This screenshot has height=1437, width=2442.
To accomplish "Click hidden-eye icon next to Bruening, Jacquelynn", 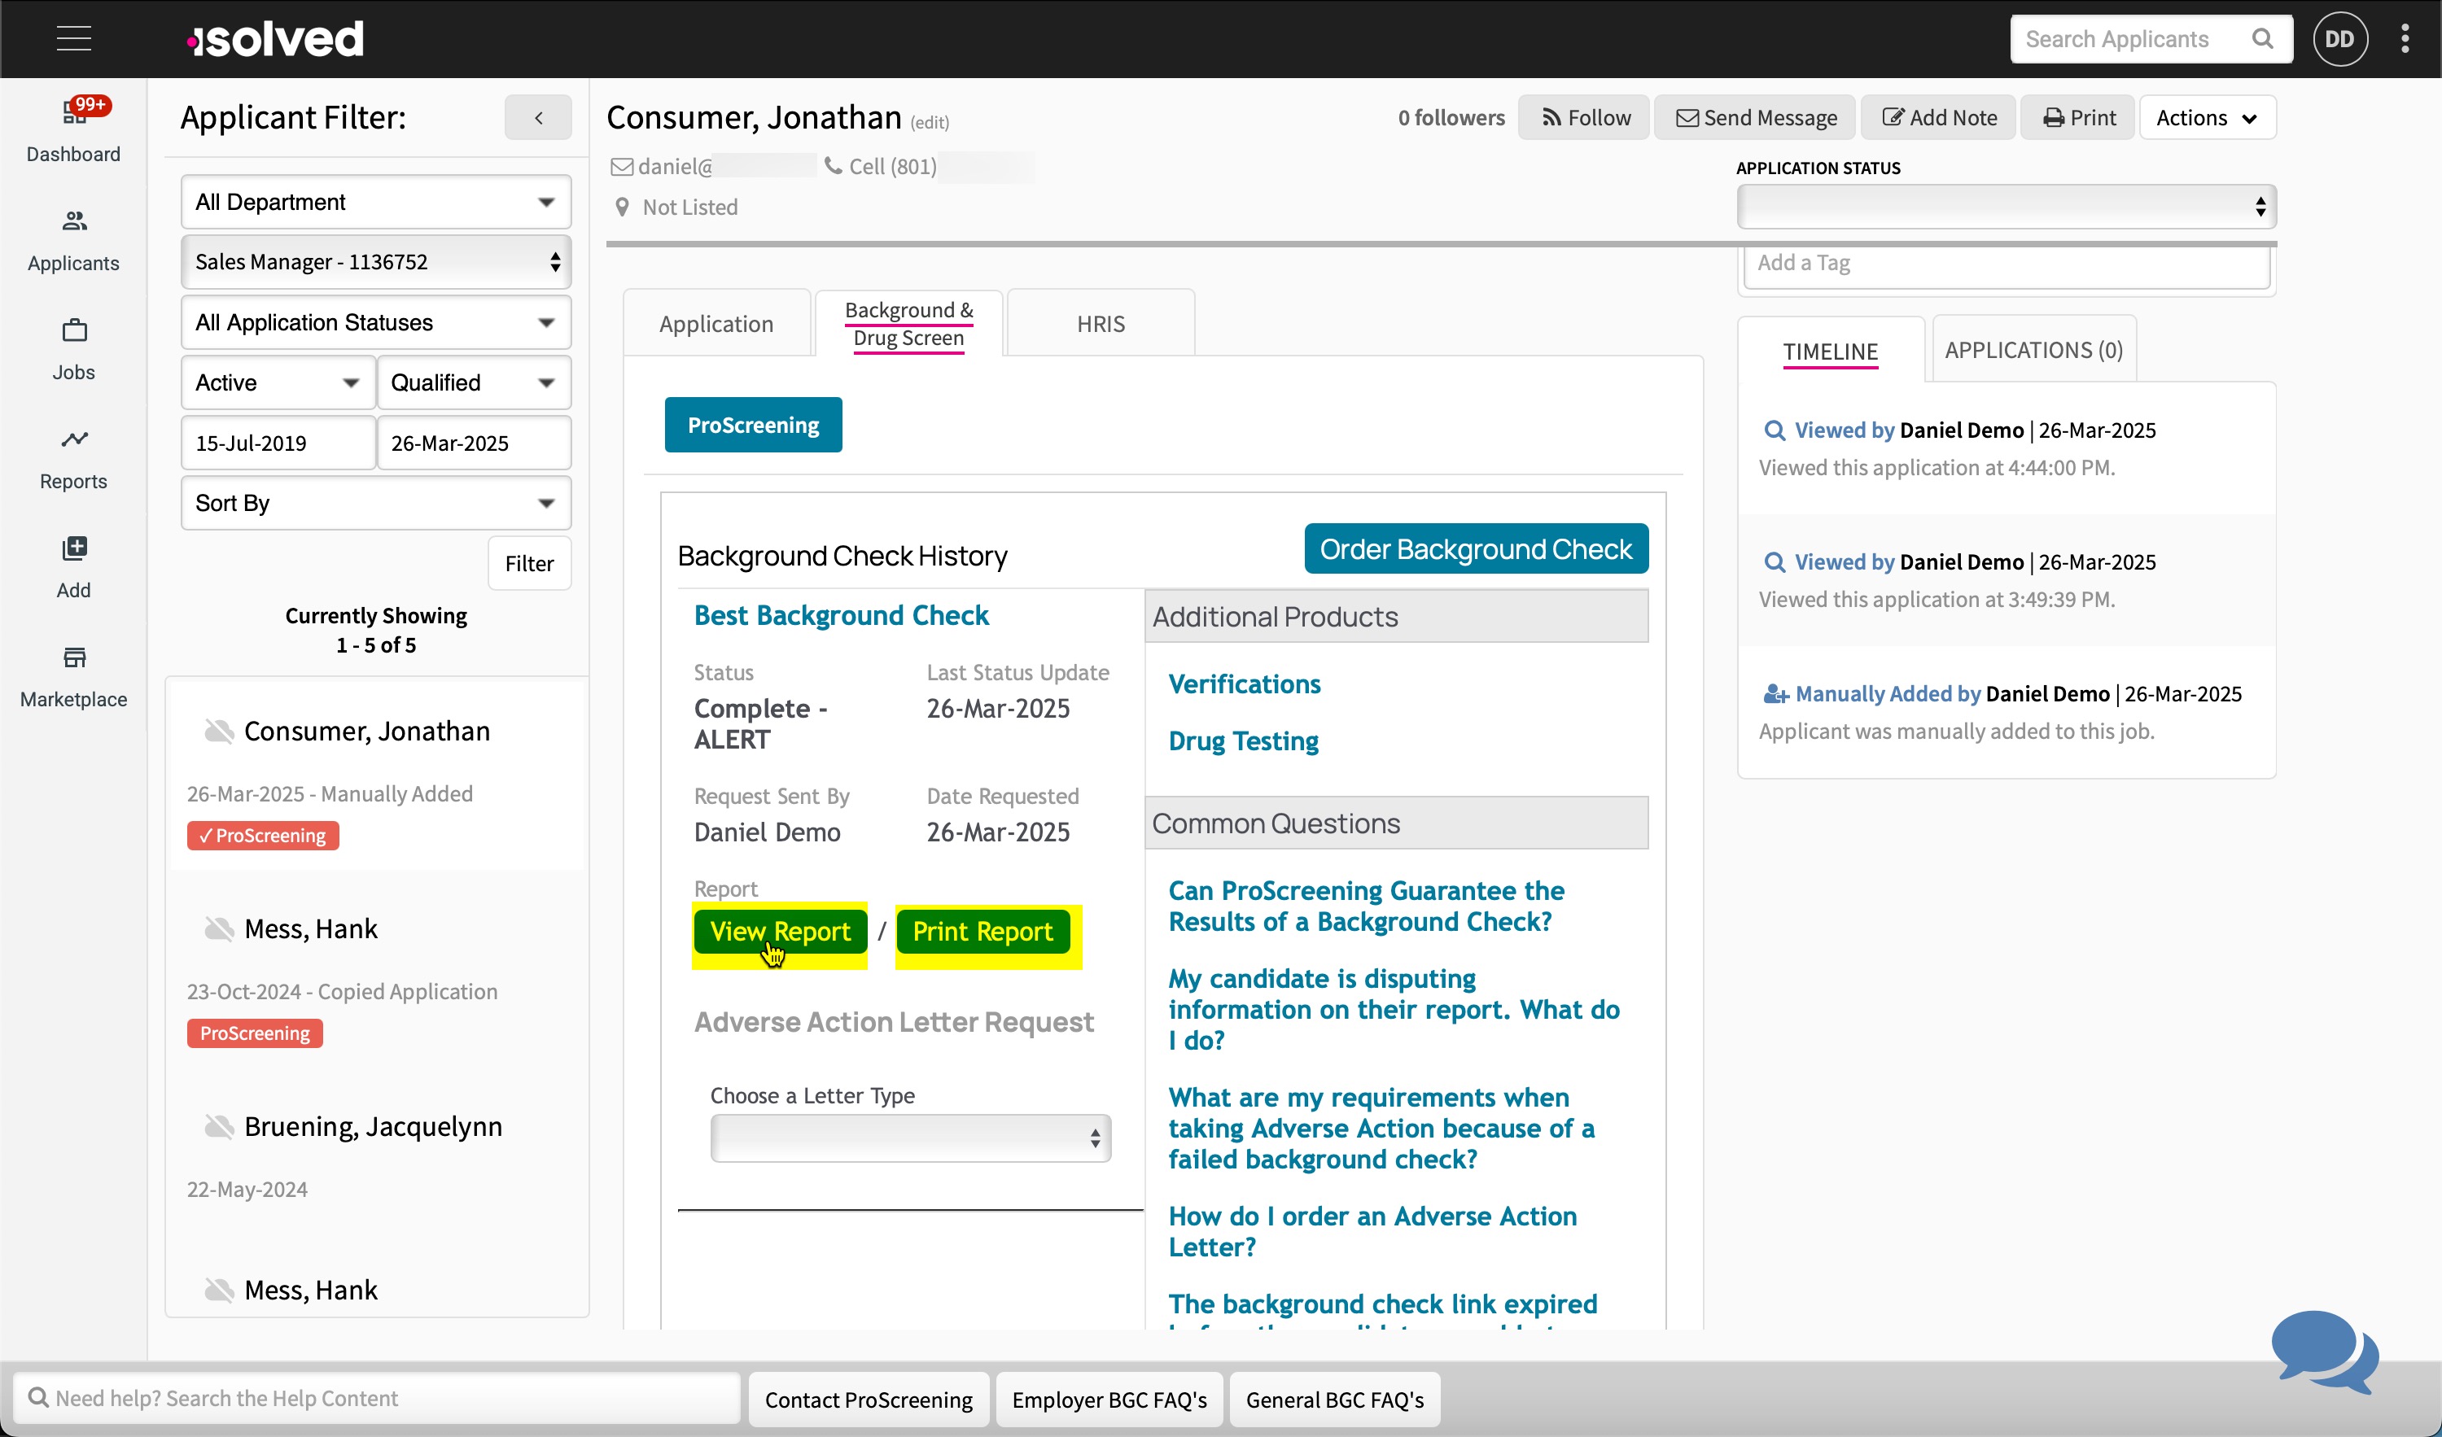I will point(219,1126).
